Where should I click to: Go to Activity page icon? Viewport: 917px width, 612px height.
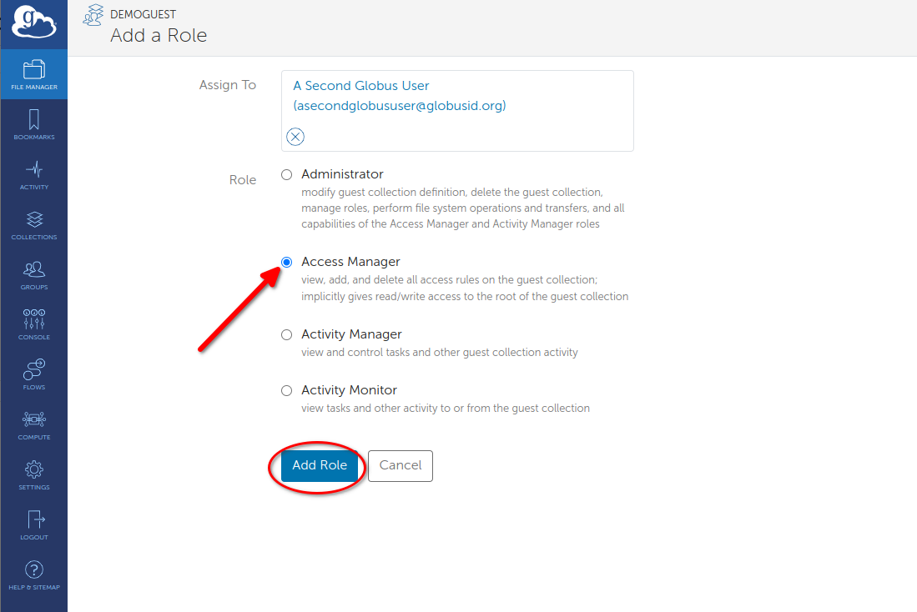tap(34, 174)
